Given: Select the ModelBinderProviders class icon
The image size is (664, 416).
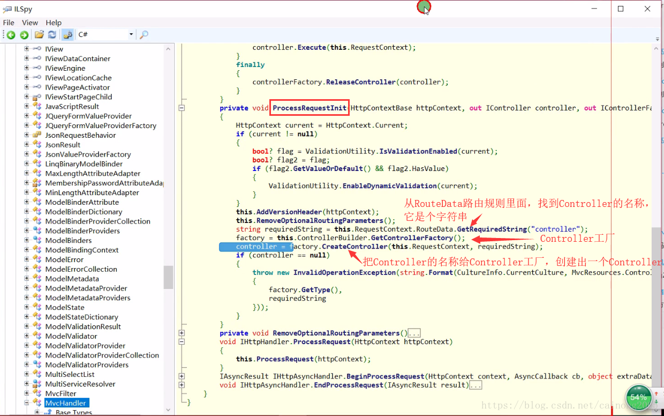Looking at the screenshot, I should pos(37,231).
